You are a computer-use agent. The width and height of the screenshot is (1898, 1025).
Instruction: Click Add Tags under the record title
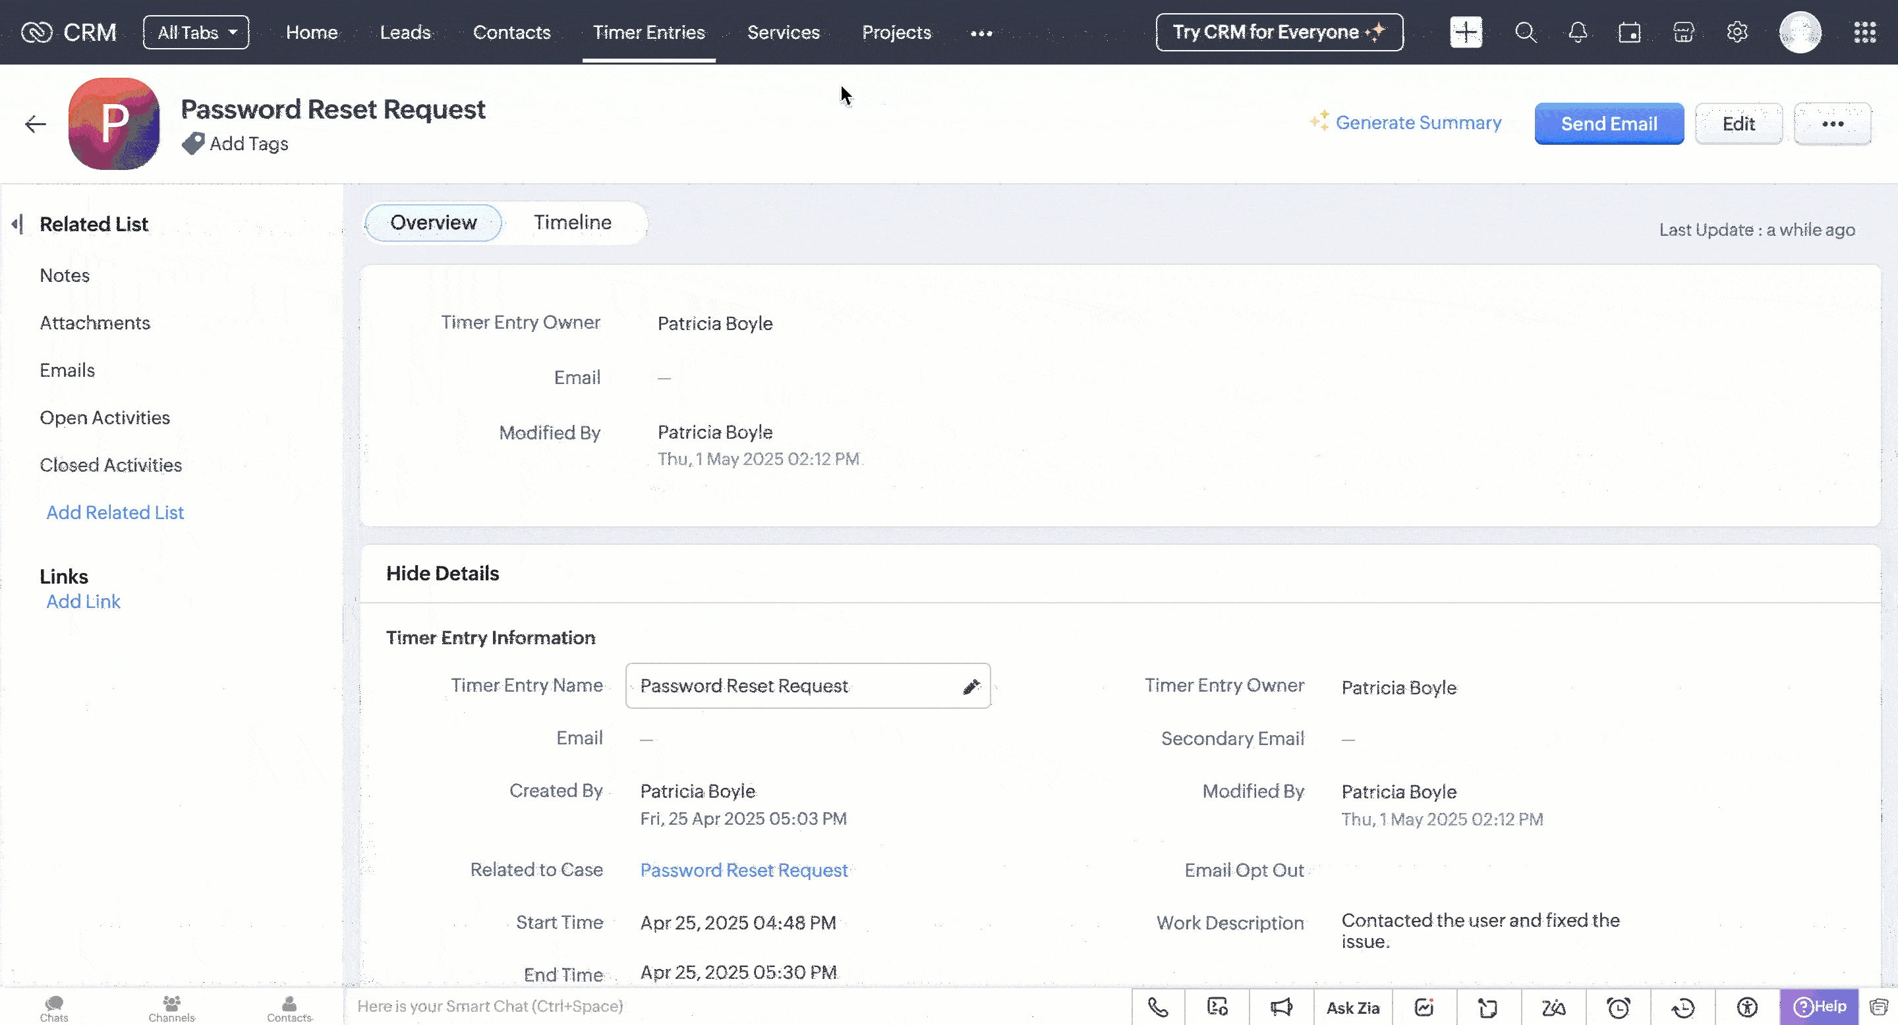point(248,144)
